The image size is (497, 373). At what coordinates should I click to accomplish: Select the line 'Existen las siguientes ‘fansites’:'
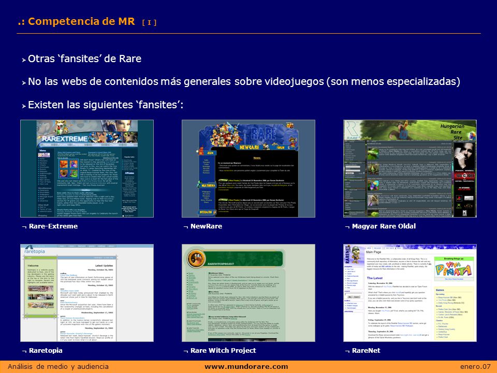click(x=106, y=105)
